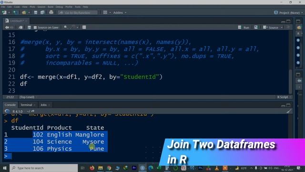Screen dimensions: 305x172
Task: Open the R Script file type selector
Action: (284, 97)
